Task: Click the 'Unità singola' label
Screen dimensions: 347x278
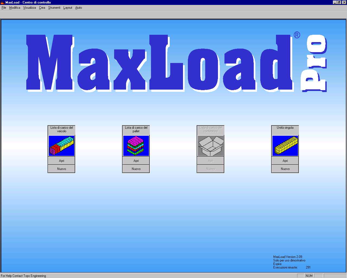Action: [285, 128]
